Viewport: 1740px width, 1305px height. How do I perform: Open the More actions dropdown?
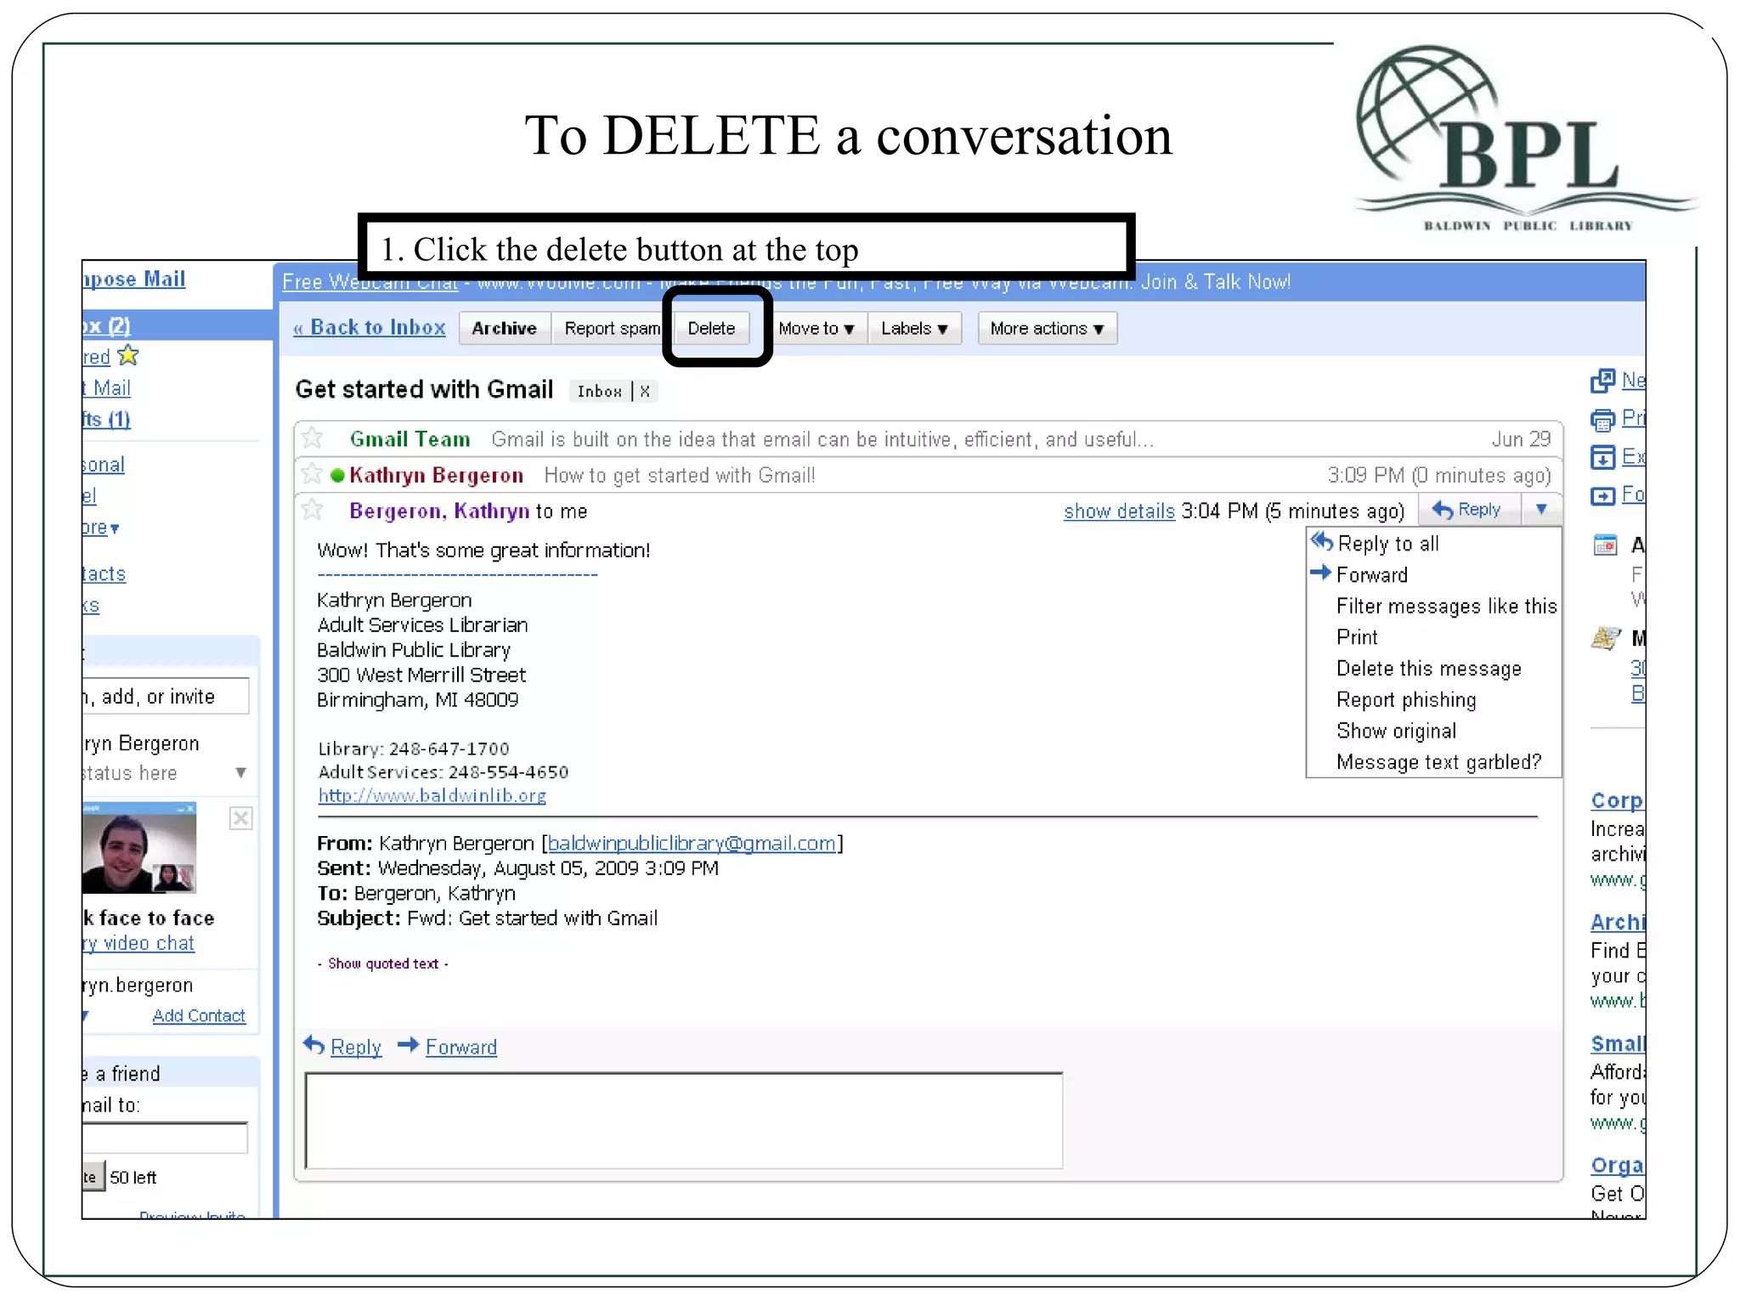[x=1047, y=329]
